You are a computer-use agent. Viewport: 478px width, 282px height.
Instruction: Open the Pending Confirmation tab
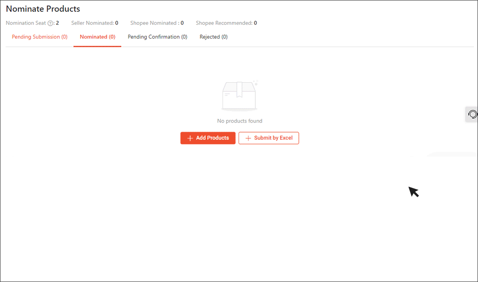pos(157,37)
